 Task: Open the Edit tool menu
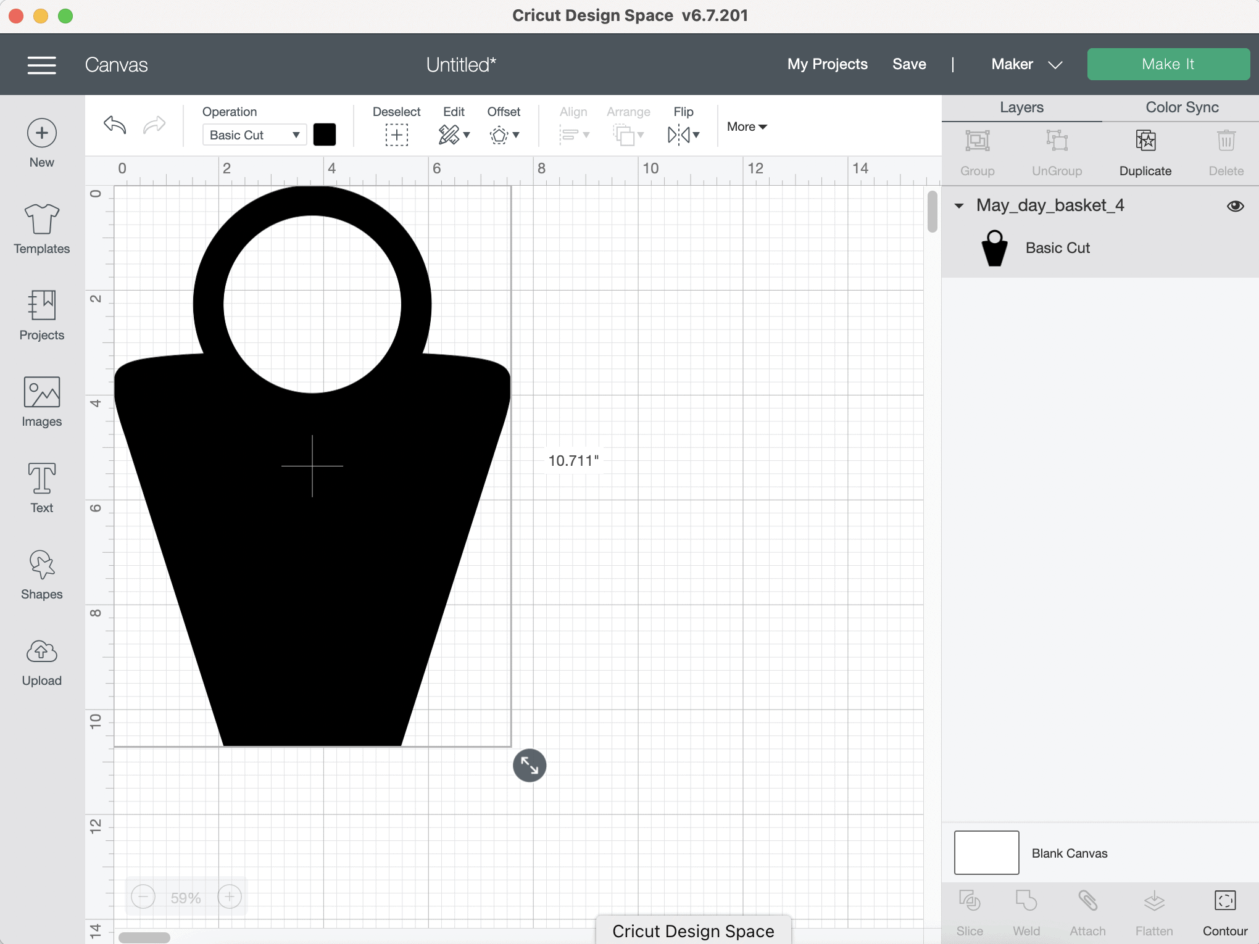point(454,135)
